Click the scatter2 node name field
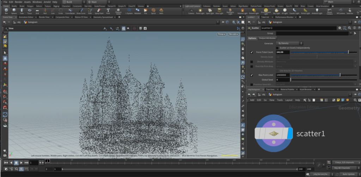361x177 pixels. pos(298,28)
